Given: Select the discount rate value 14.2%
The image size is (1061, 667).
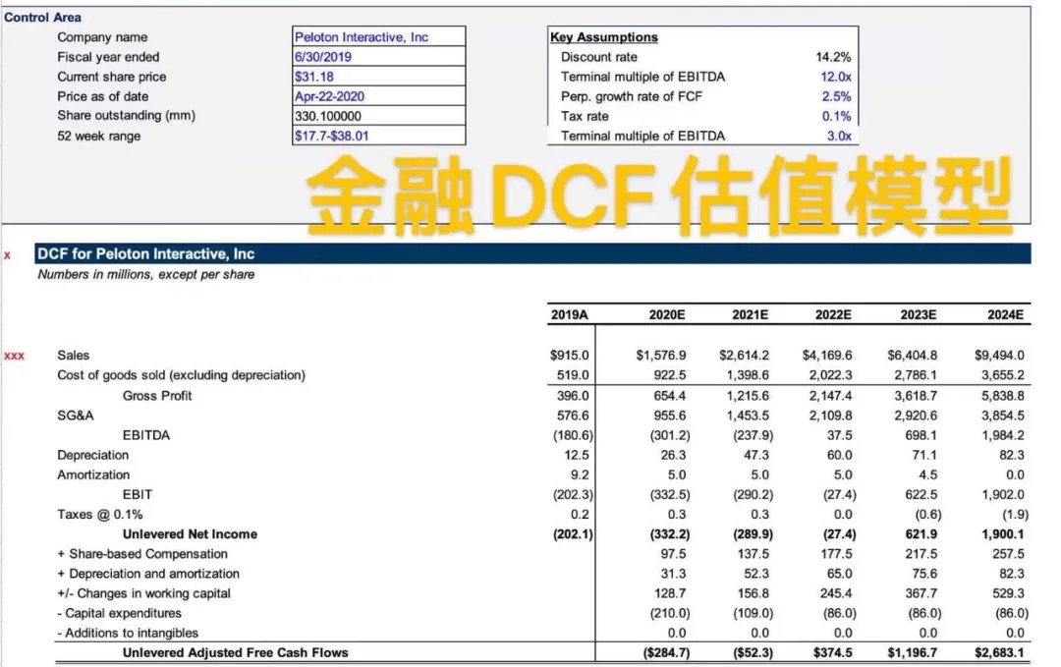Looking at the screenshot, I should coord(833,57).
